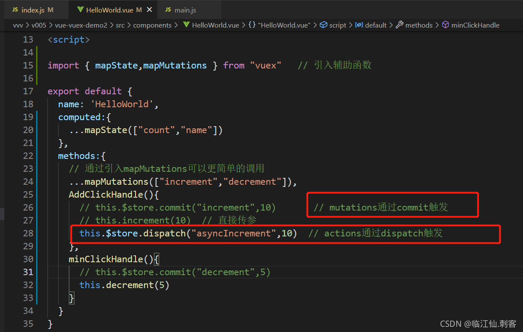Open the "HelloWorld.vue" symbol breadcrumb
The image size is (523, 332).
(284, 25)
